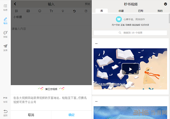Image resolution: width=170 pixels, height=119 pixels.
Task: Open the emoji smiley toolbar icon
Action: [x=40, y=11]
